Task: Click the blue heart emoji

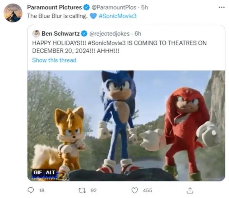Action: (x=92, y=16)
